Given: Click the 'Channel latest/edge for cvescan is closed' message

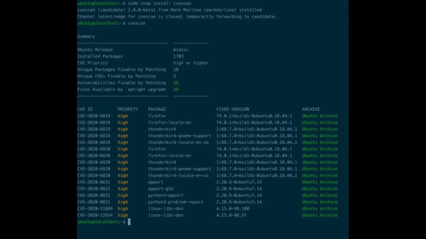Looking at the screenshot, I should [177, 16].
